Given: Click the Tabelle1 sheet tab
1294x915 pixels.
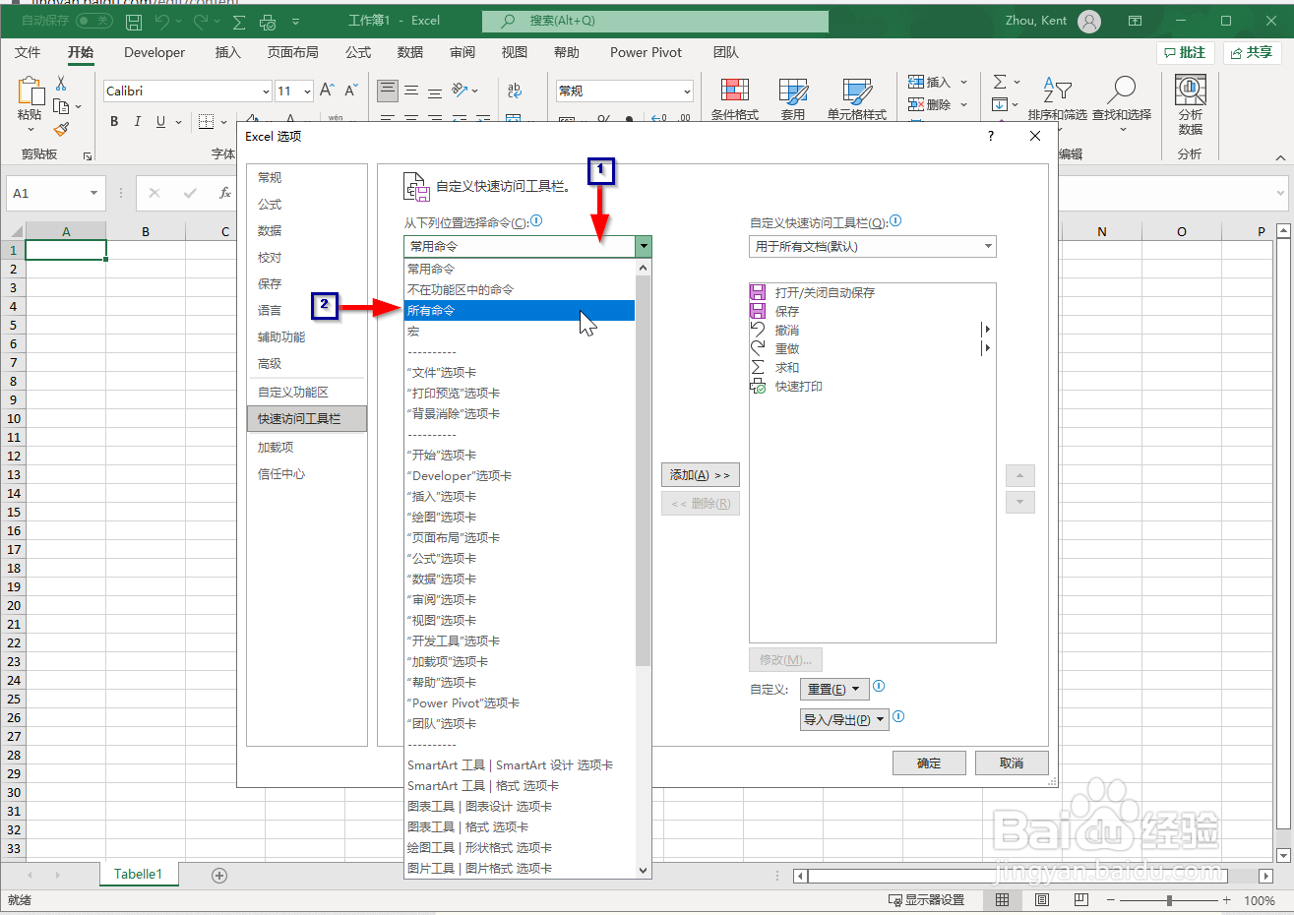Looking at the screenshot, I should tap(138, 874).
